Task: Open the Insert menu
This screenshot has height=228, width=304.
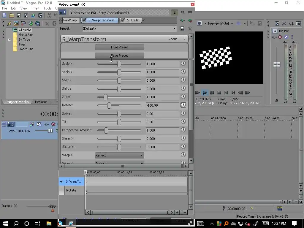Action: (35, 8)
